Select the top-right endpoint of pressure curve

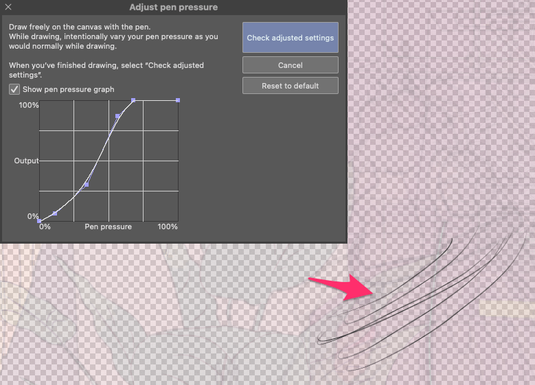178,100
